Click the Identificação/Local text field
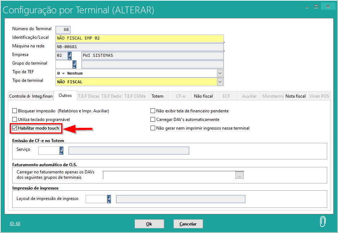 point(140,38)
